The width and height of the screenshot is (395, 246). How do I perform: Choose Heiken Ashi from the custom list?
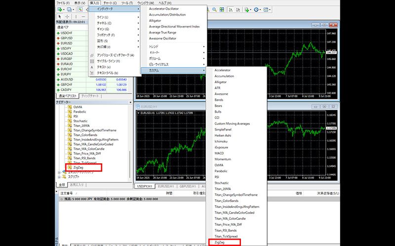pos(223,136)
